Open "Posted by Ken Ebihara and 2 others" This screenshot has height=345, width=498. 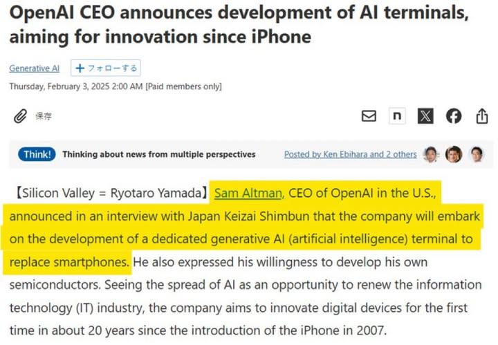coord(350,154)
